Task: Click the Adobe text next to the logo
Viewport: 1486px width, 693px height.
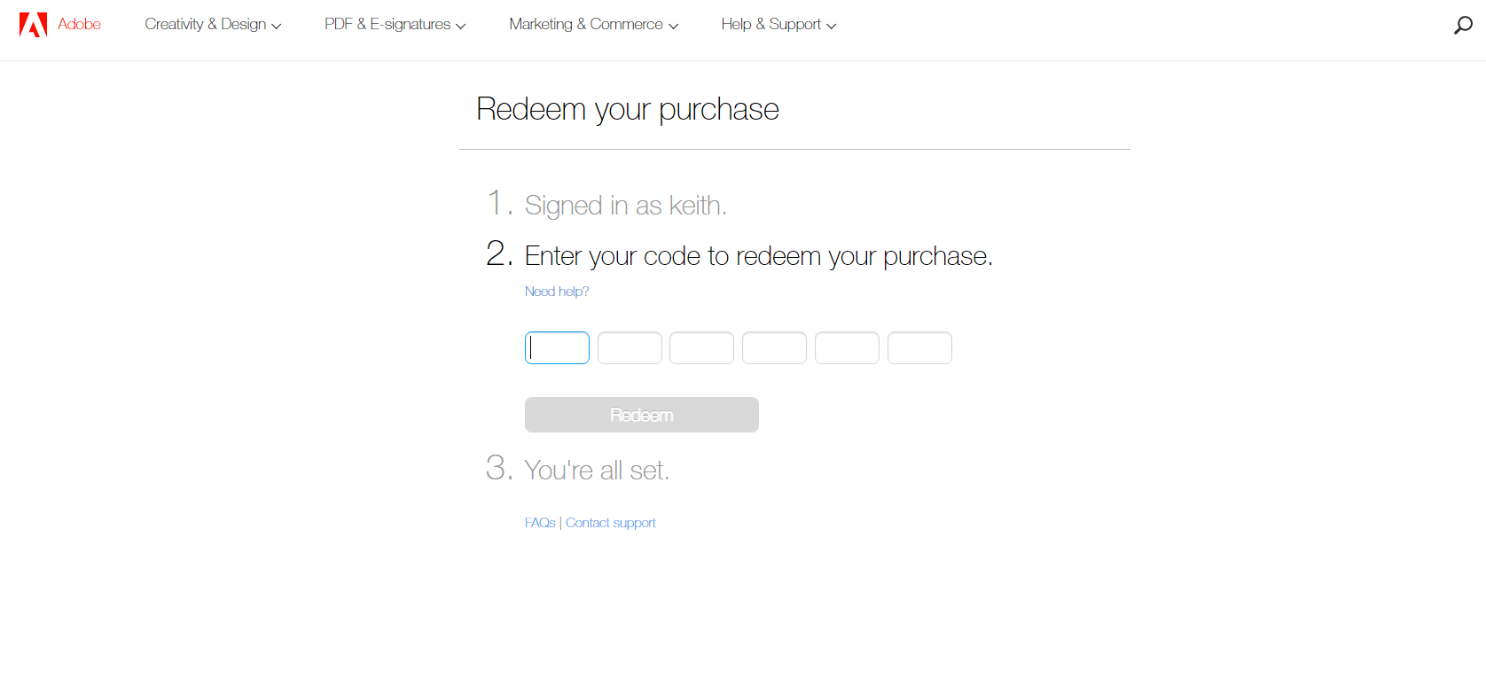Action: click(80, 24)
